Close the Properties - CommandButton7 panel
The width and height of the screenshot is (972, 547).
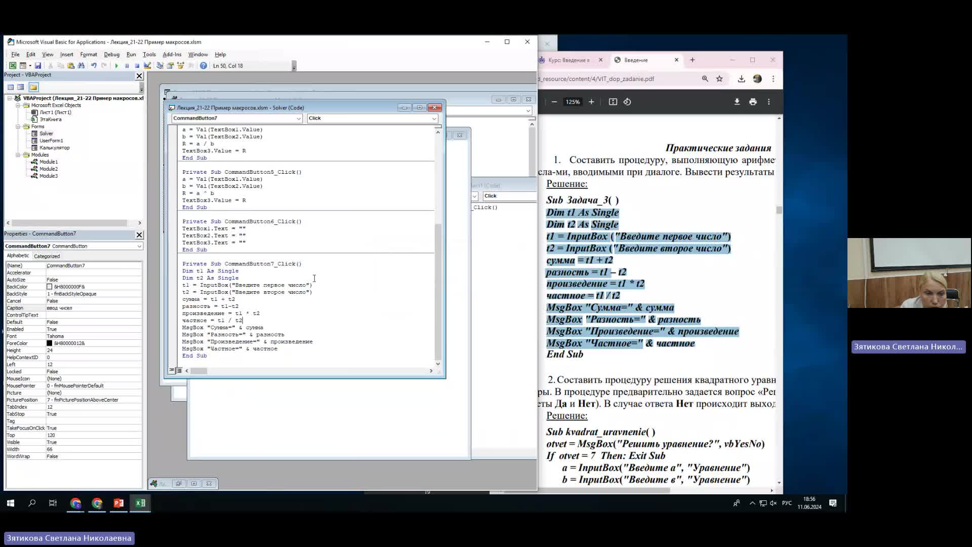[x=139, y=235]
